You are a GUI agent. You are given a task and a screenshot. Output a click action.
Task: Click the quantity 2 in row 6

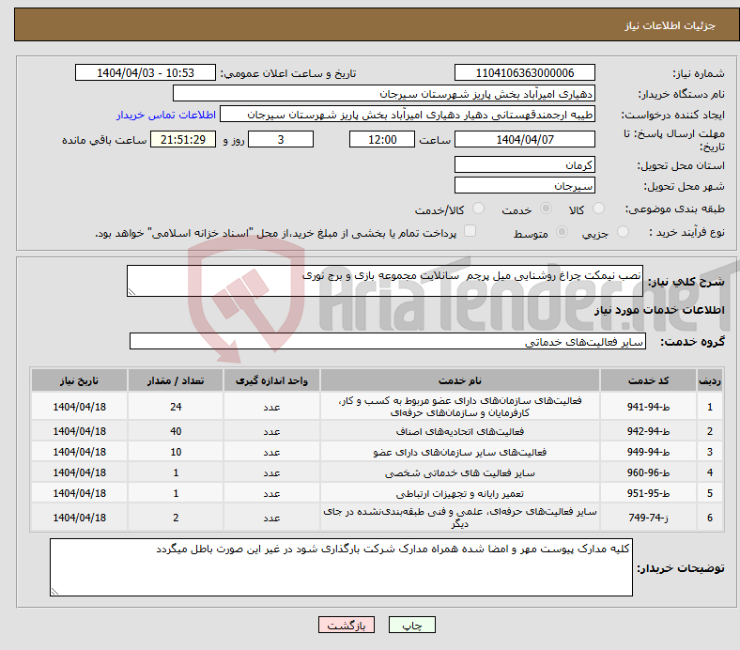(x=176, y=518)
